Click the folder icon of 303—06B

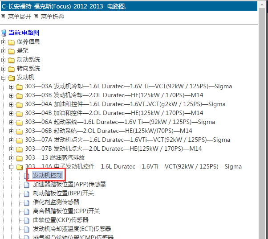coord(19,131)
